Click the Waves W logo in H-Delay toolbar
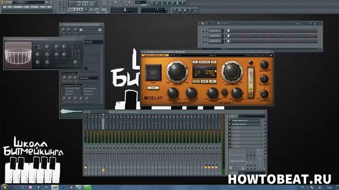The width and height of the screenshot is (339, 190). click(271, 55)
